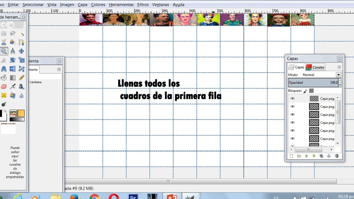Open the Editar menu

(13, 4)
